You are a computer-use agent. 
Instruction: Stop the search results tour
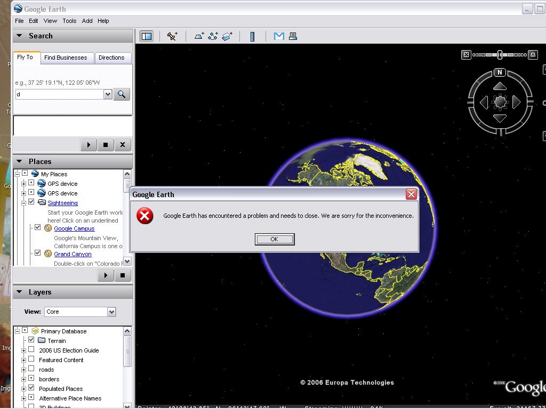pyautogui.click(x=106, y=145)
